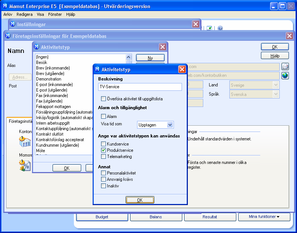The image size is (297, 233).
Task: Uncheck the Produktservice checkbox
Action: click(x=103, y=150)
